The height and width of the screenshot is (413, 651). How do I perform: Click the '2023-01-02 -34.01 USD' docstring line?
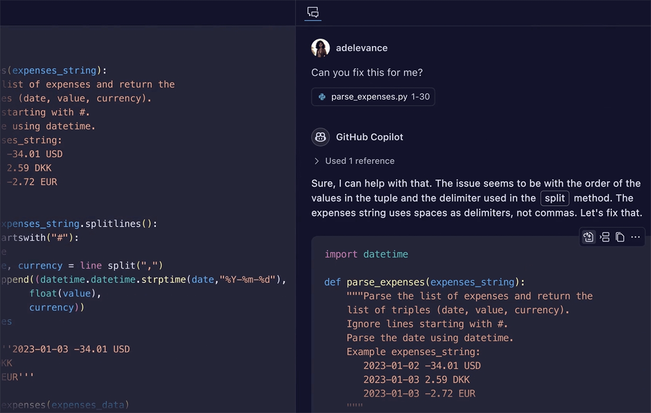[x=422, y=366]
